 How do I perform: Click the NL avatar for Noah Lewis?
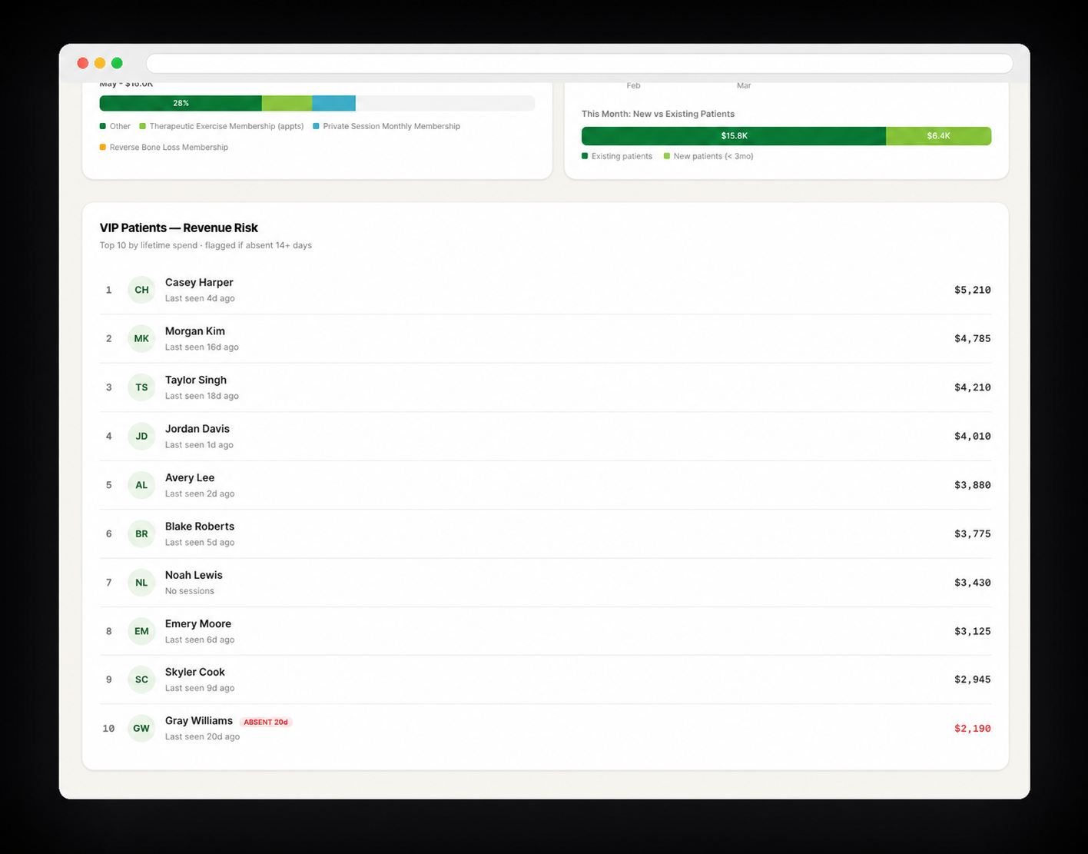pos(141,583)
